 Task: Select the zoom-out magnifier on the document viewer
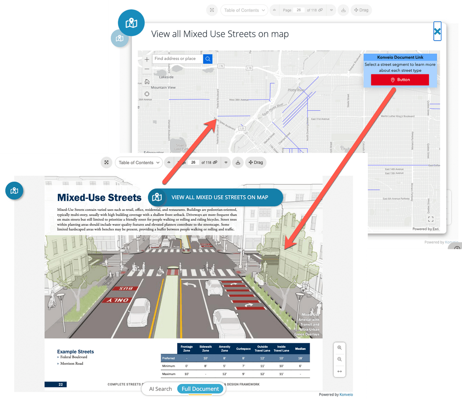coord(339,359)
